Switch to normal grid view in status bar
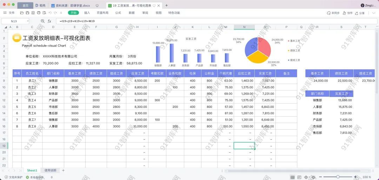The image size is (379, 180). tap(293, 177)
